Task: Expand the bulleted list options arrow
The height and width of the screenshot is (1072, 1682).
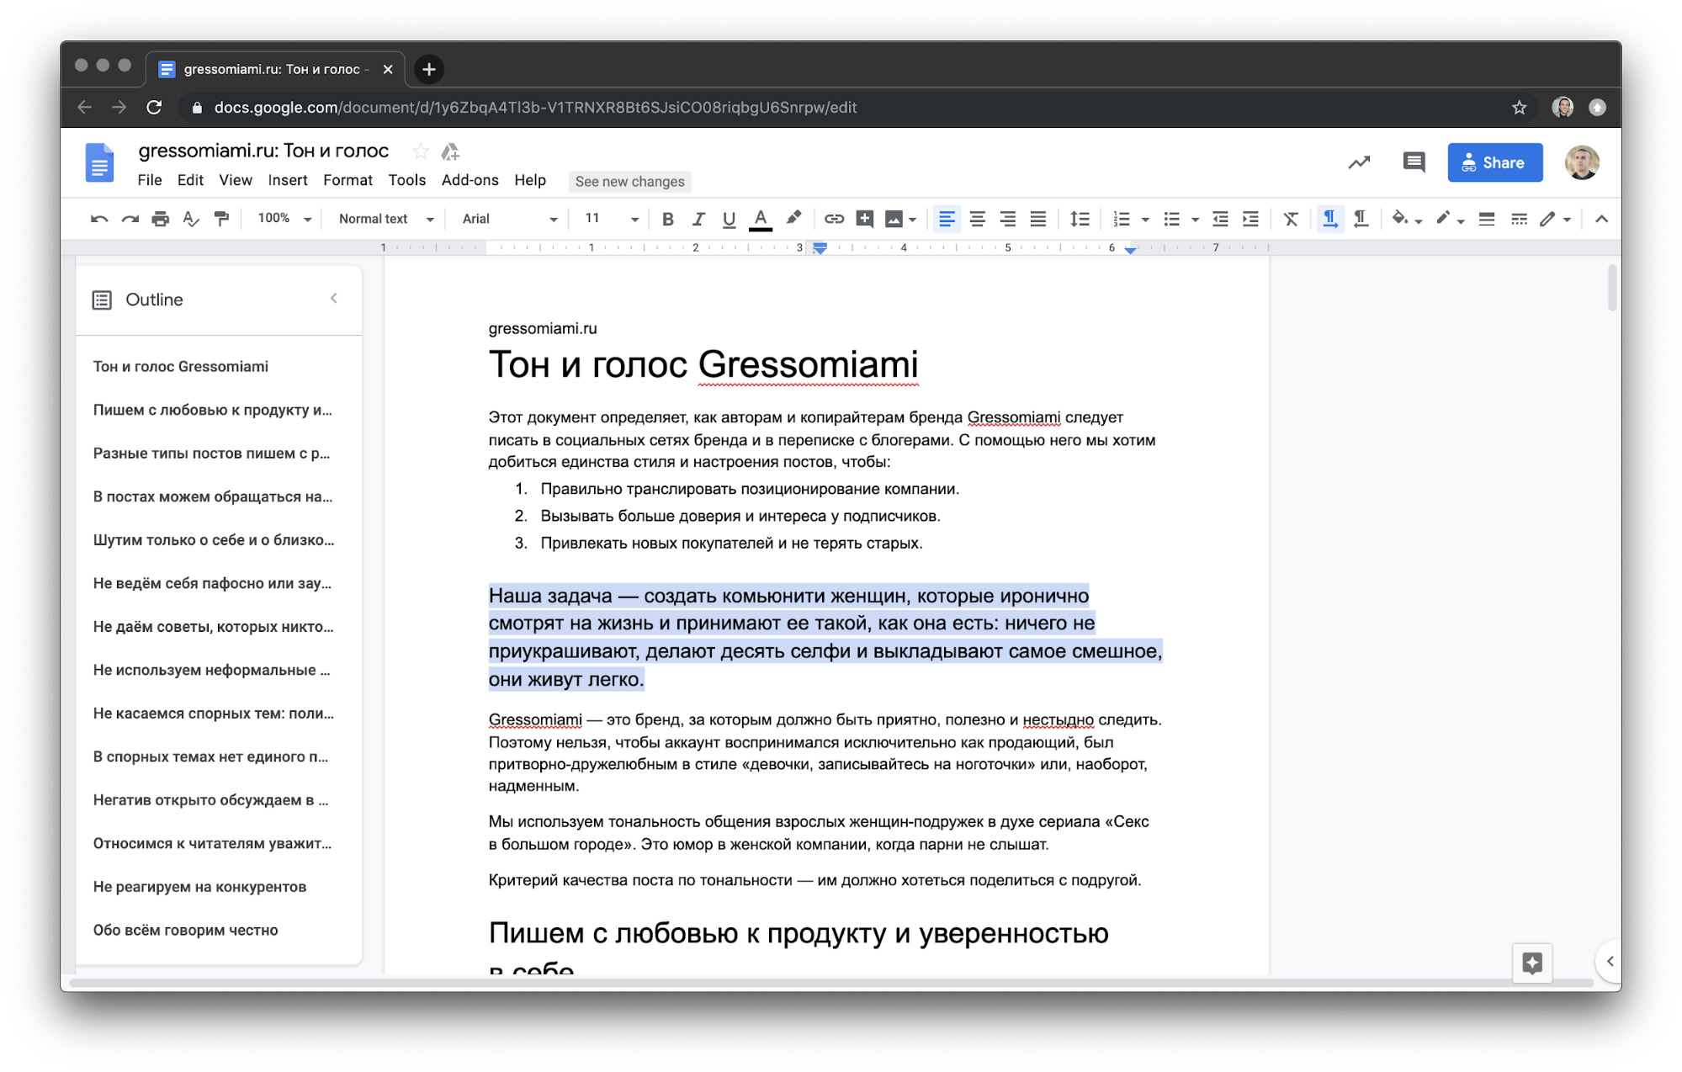Action: pyautogui.click(x=1195, y=220)
